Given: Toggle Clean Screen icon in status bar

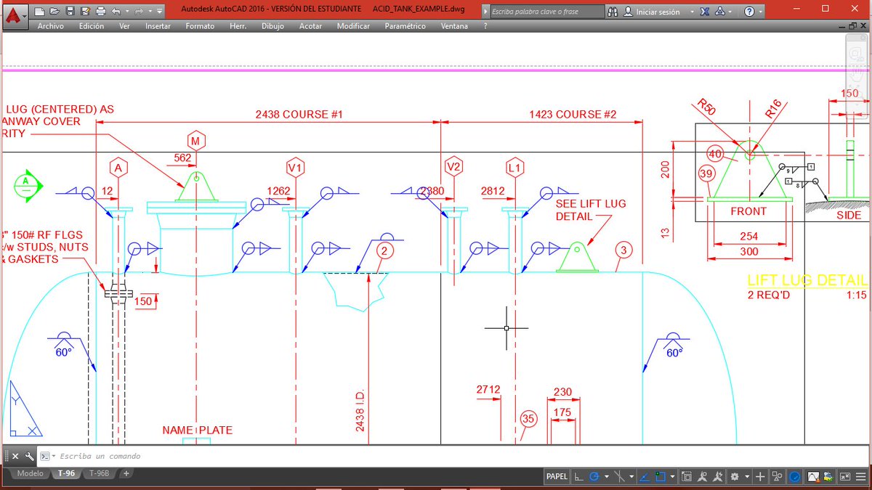Looking at the screenshot, I should pyautogui.click(x=845, y=477).
